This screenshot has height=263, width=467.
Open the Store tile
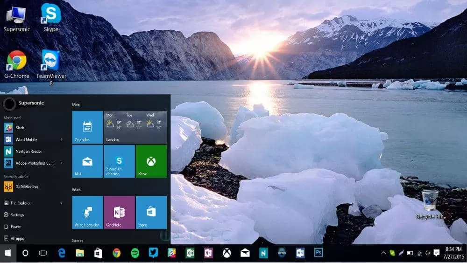coord(151,213)
